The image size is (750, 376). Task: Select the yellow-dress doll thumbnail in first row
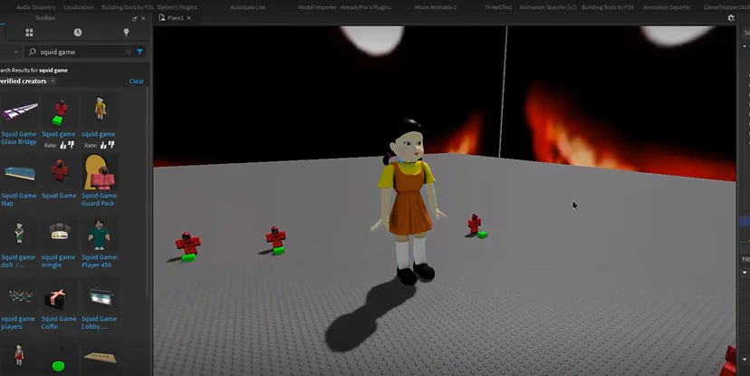coord(100,110)
